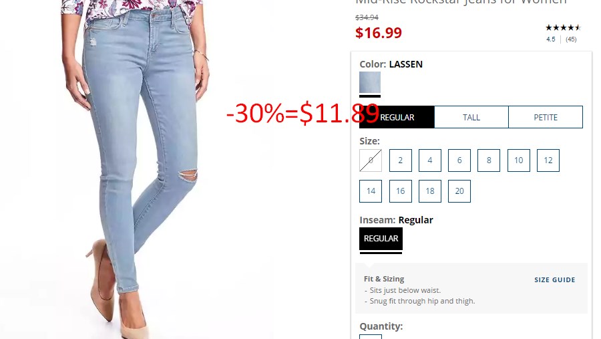Select size 4
Image resolution: width=601 pixels, height=339 pixels.
point(430,160)
